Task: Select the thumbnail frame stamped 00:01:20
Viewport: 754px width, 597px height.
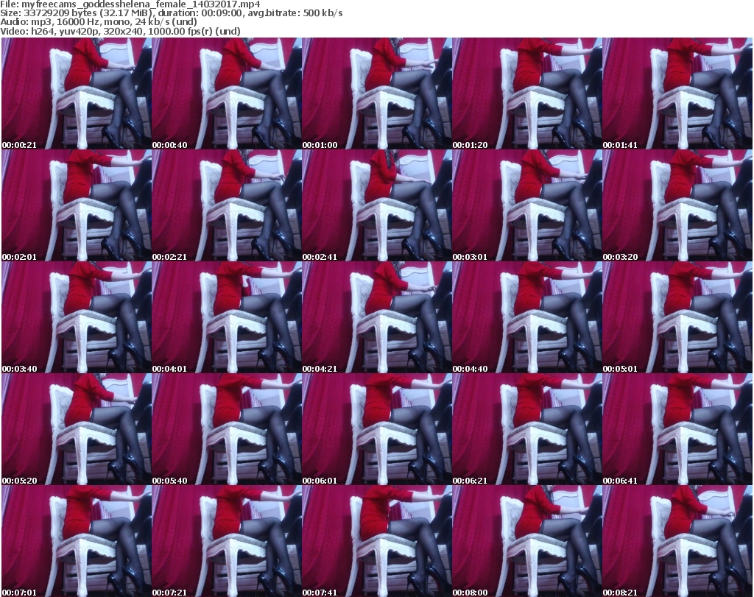Action: click(526, 93)
